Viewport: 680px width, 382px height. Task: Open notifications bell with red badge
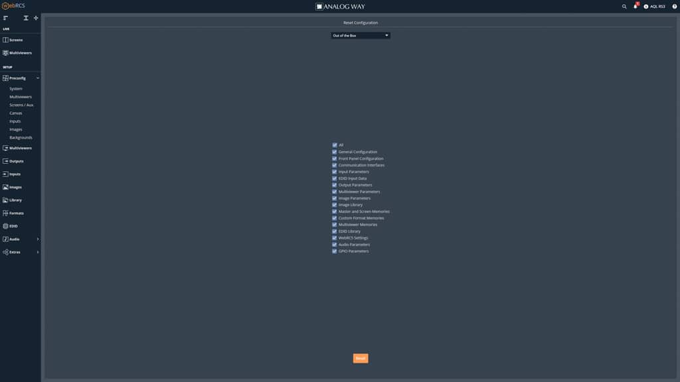click(636, 7)
